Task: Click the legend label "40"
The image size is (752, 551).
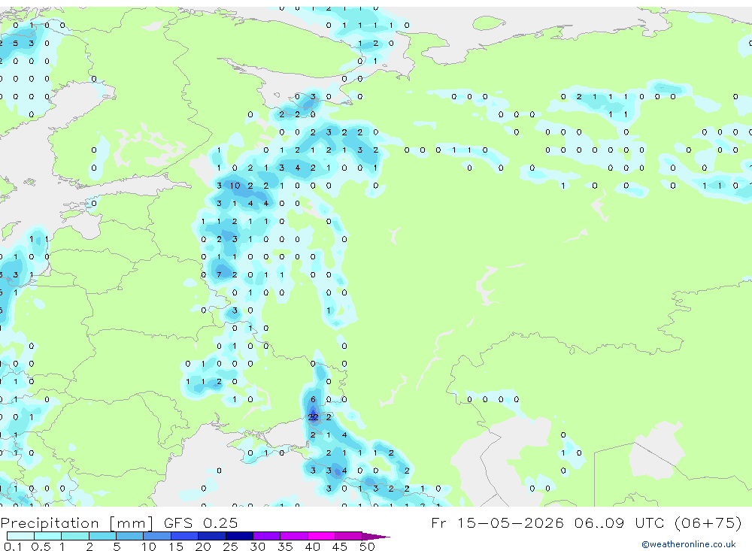Action: click(x=313, y=546)
